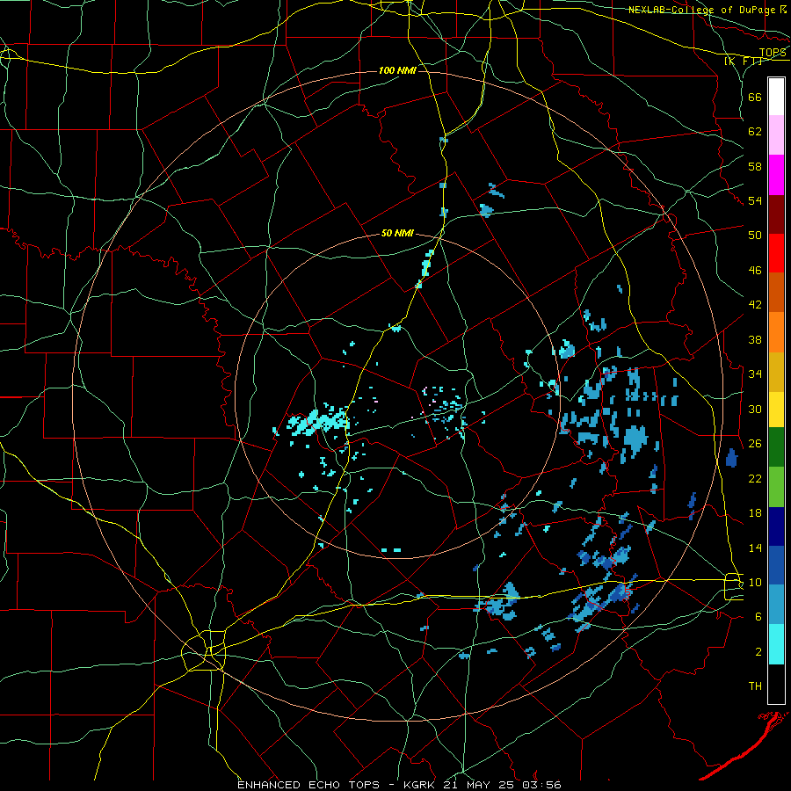Click the legend value 14
This screenshot has width=791, height=791.
click(x=755, y=548)
